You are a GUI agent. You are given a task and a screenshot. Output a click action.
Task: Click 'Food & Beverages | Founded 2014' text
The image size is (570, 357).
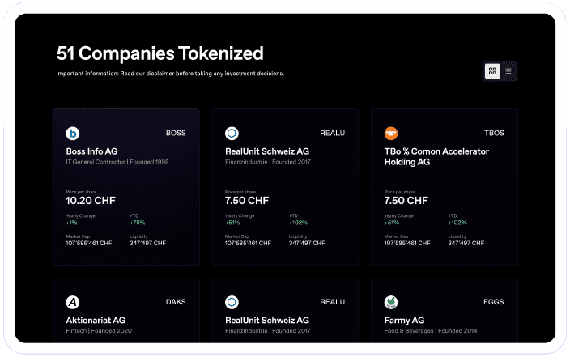click(431, 331)
